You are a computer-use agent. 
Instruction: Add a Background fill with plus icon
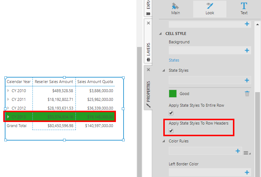pyautogui.click(x=247, y=50)
